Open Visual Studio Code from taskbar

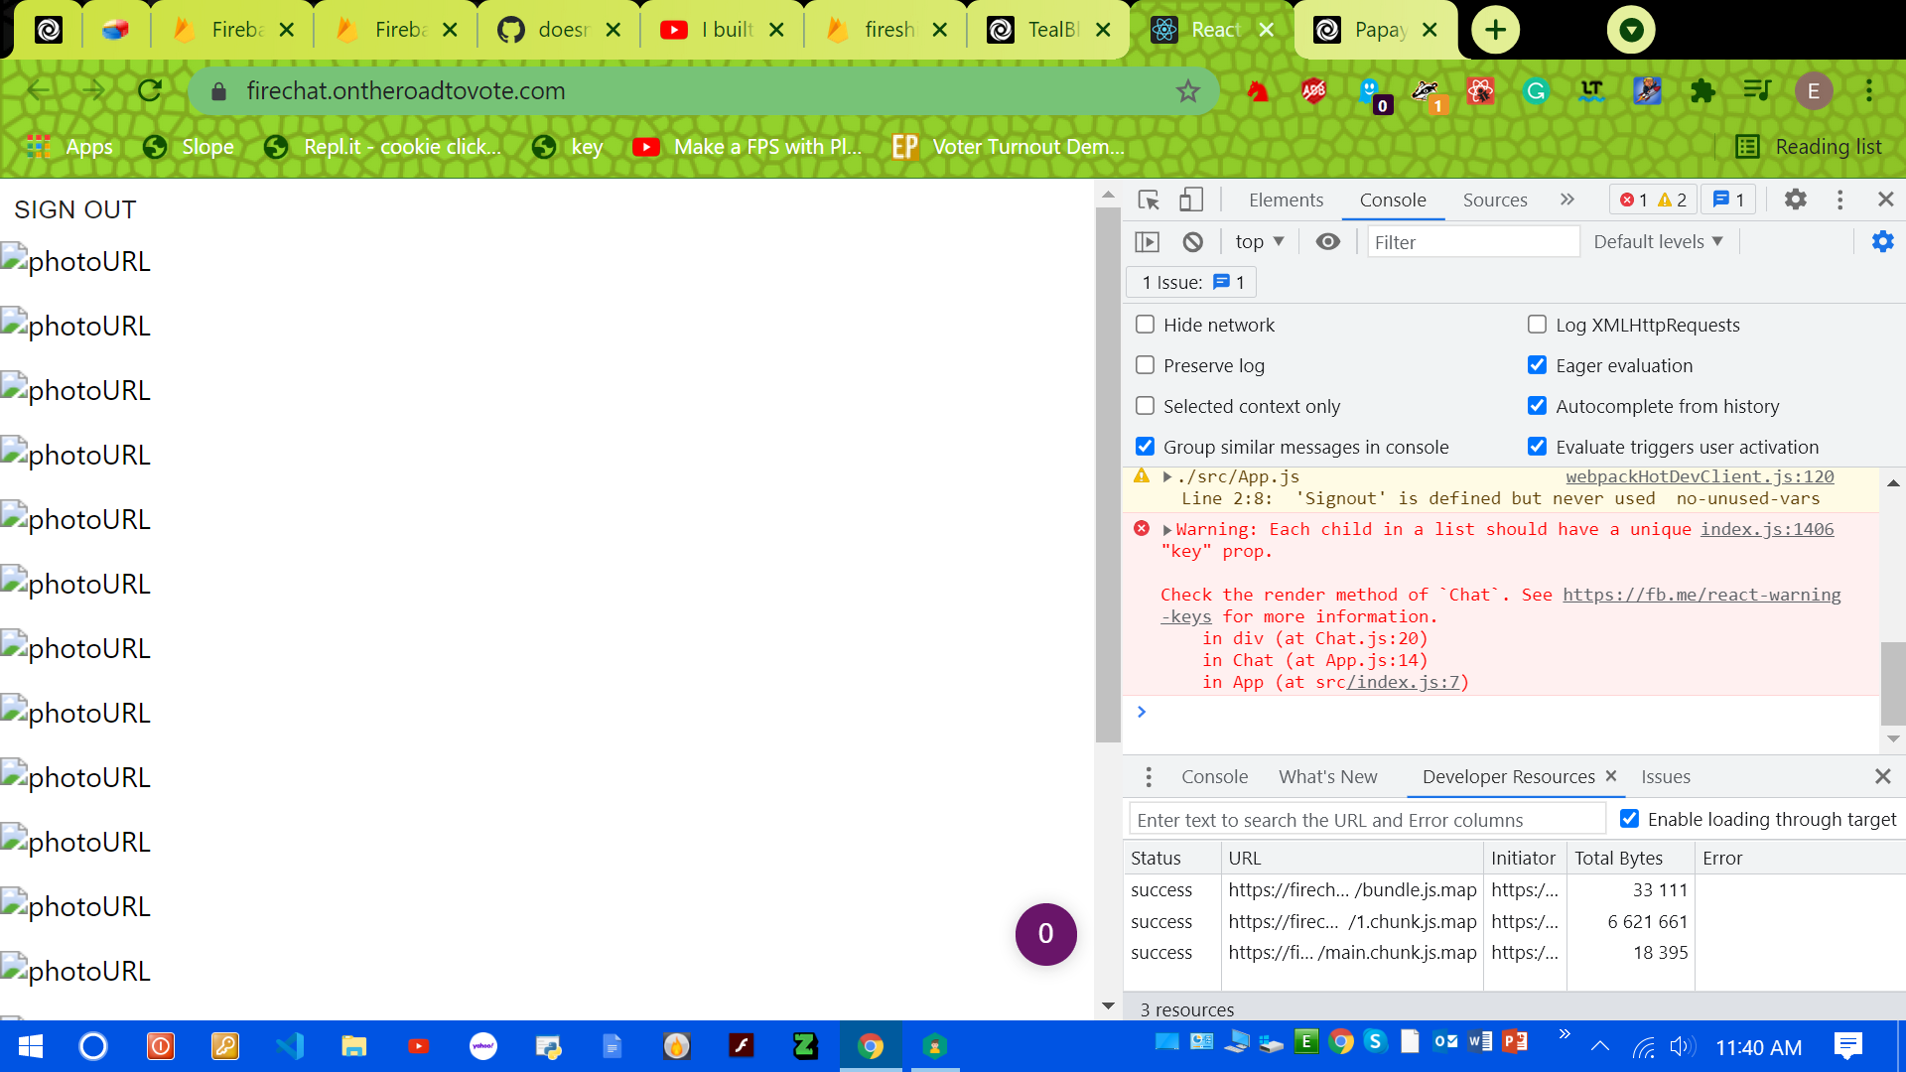coord(290,1046)
